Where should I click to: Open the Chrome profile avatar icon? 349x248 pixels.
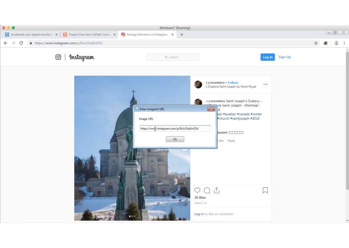click(336, 43)
